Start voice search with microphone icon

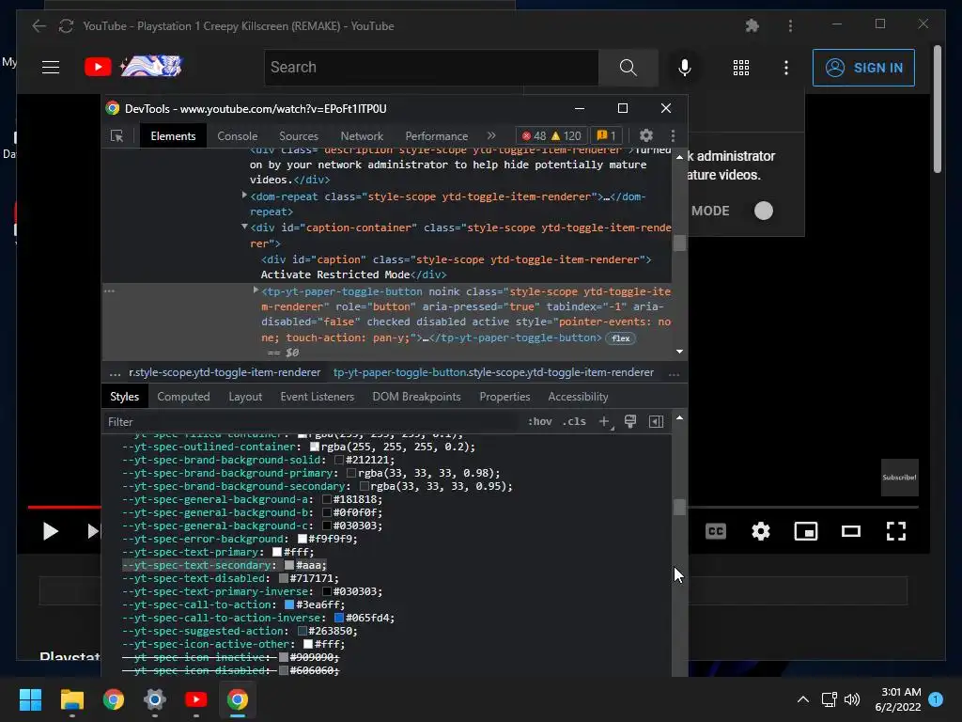(x=685, y=67)
